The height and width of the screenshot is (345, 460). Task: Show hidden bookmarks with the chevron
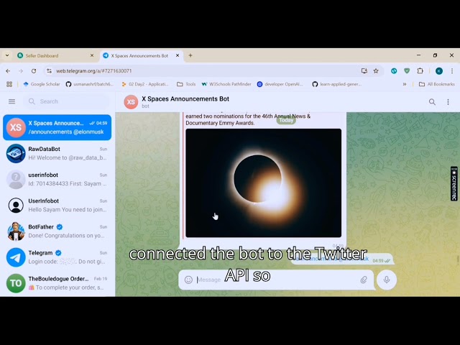405,84
